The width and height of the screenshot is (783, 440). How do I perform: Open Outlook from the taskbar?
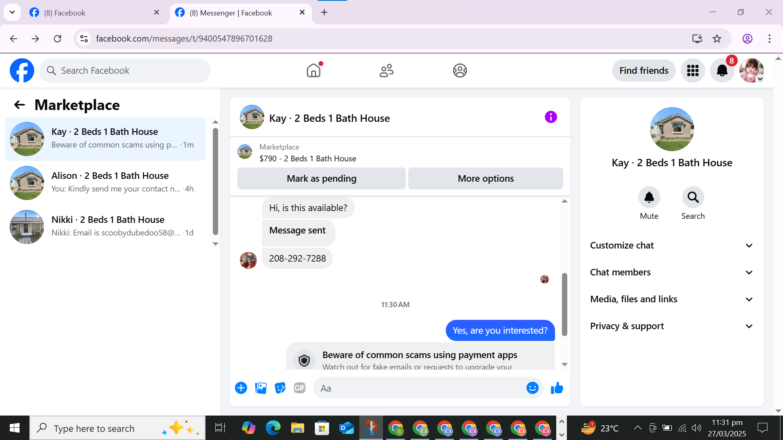coord(346,428)
